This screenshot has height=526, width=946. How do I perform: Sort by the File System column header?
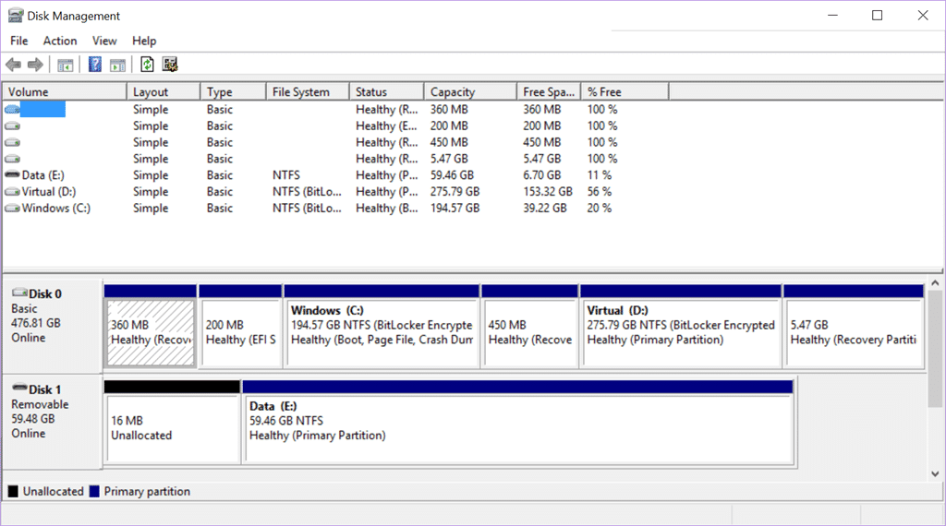coord(308,91)
